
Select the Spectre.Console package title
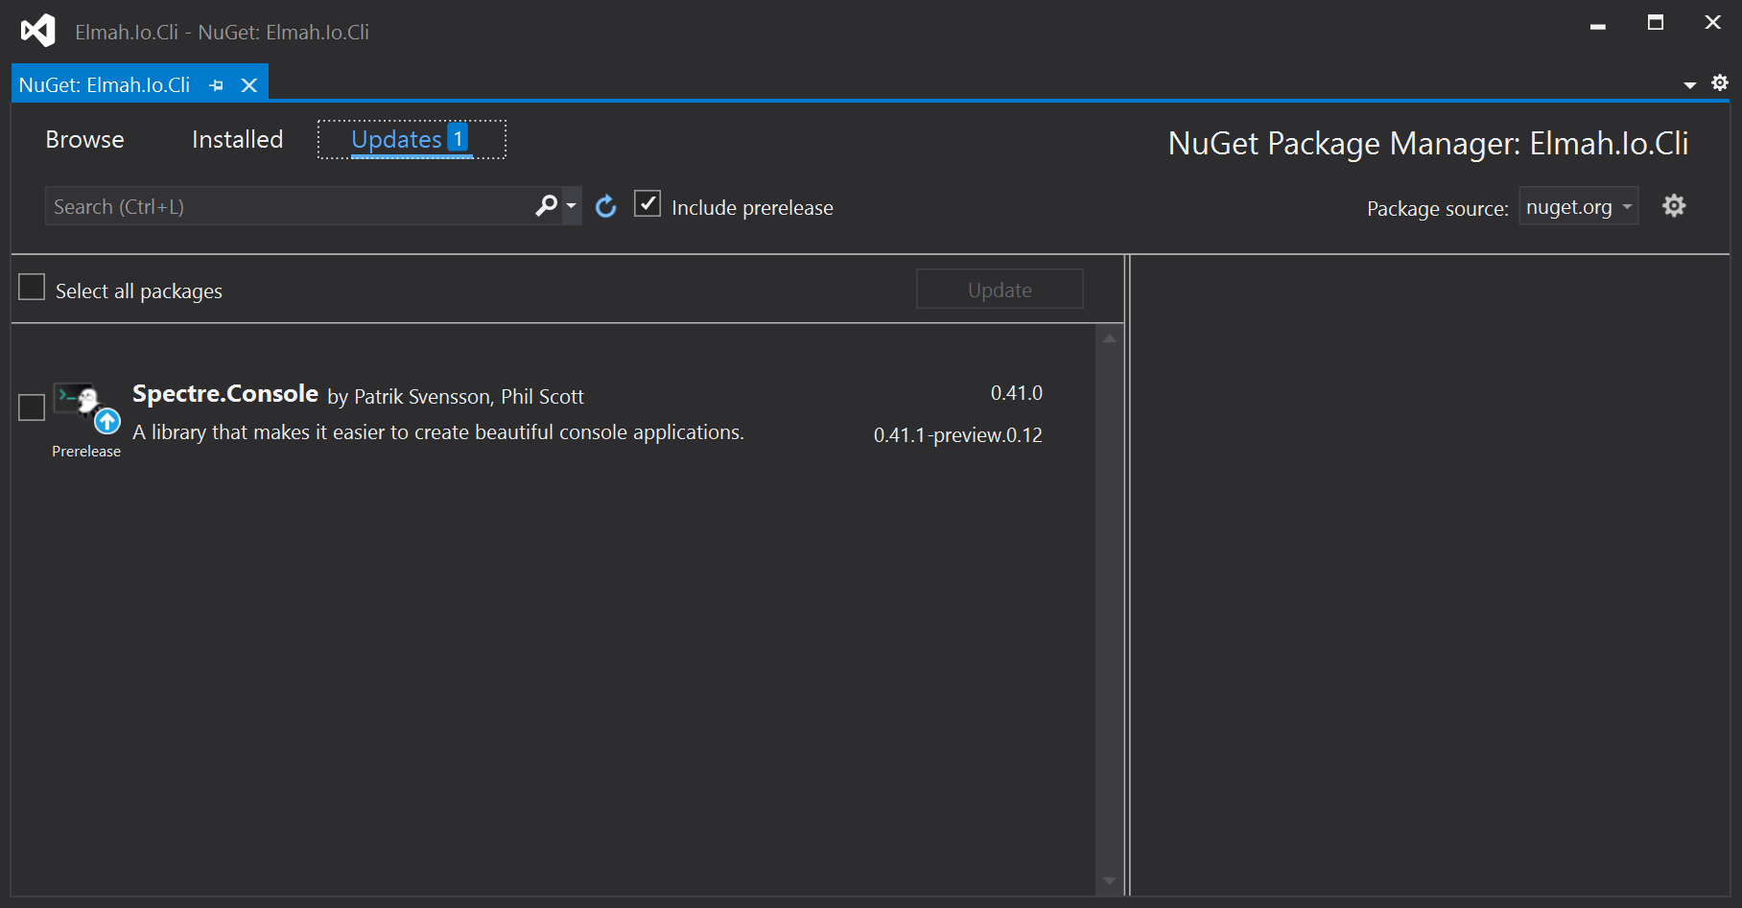tap(224, 393)
